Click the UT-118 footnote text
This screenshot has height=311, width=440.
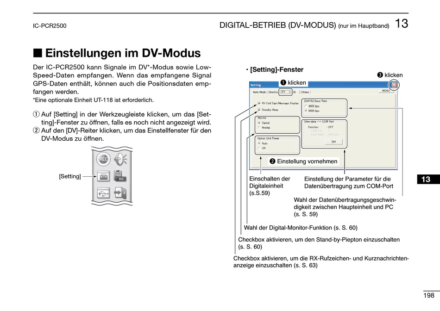click(x=93, y=100)
